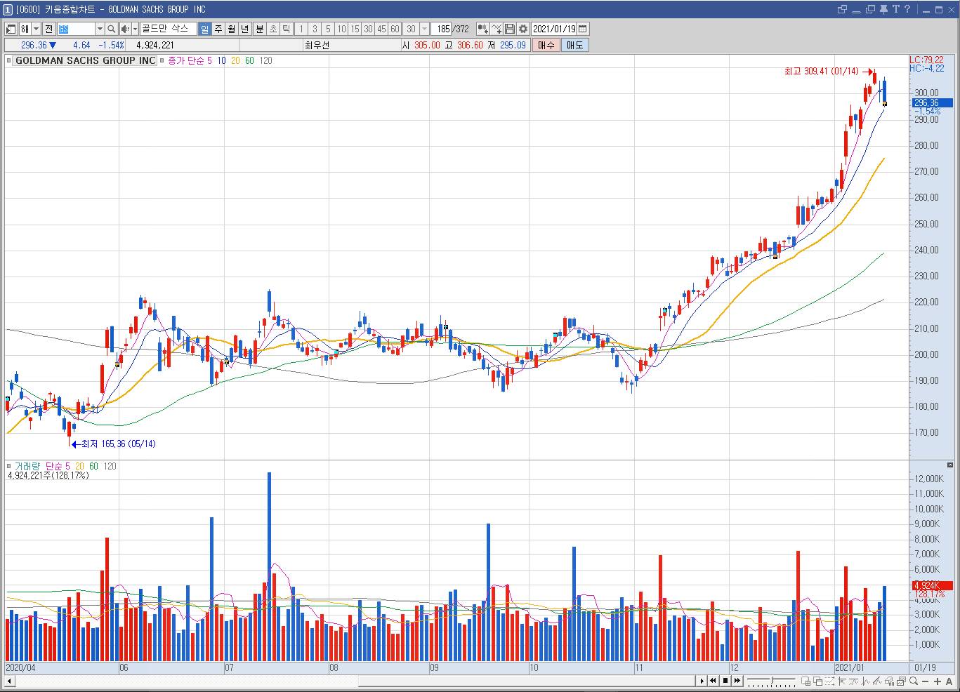
Task: Select the 일 (daily) period toggle
Action: [204, 29]
